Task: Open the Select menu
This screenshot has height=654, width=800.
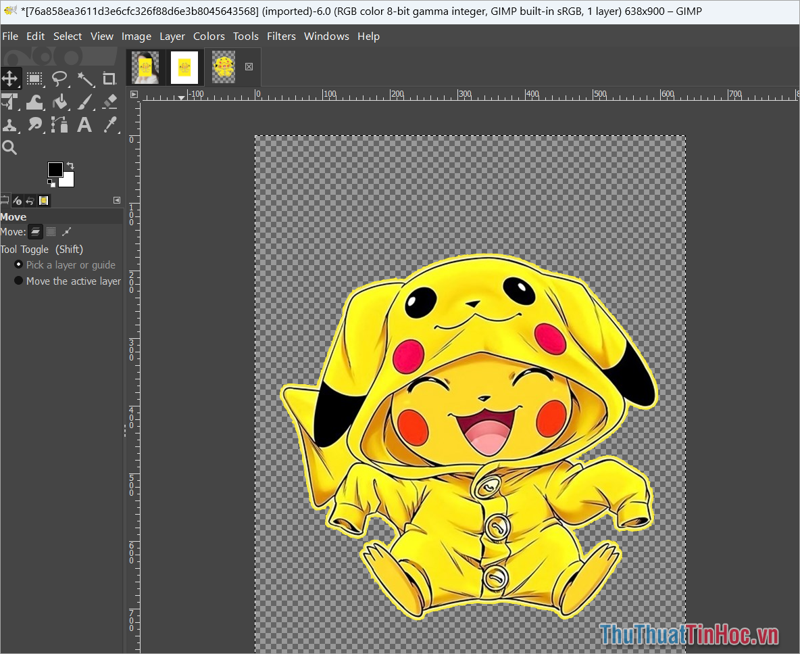Action: click(68, 37)
